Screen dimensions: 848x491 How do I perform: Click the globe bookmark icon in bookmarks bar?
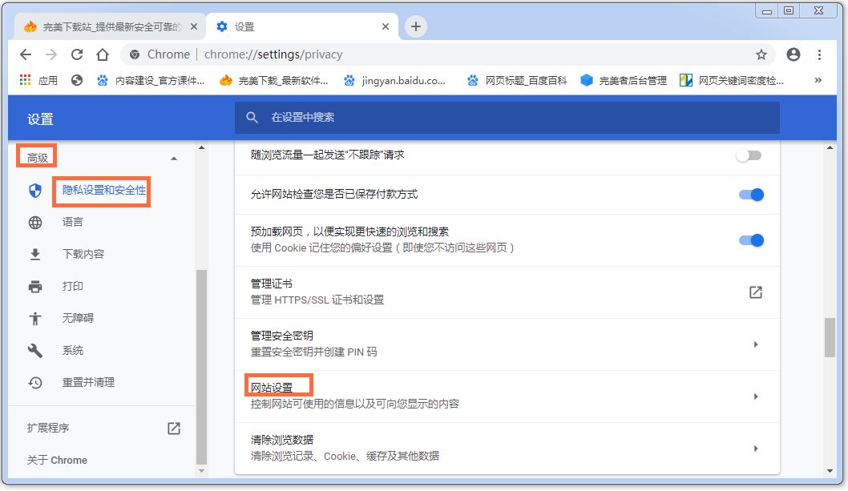coord(77,81)
